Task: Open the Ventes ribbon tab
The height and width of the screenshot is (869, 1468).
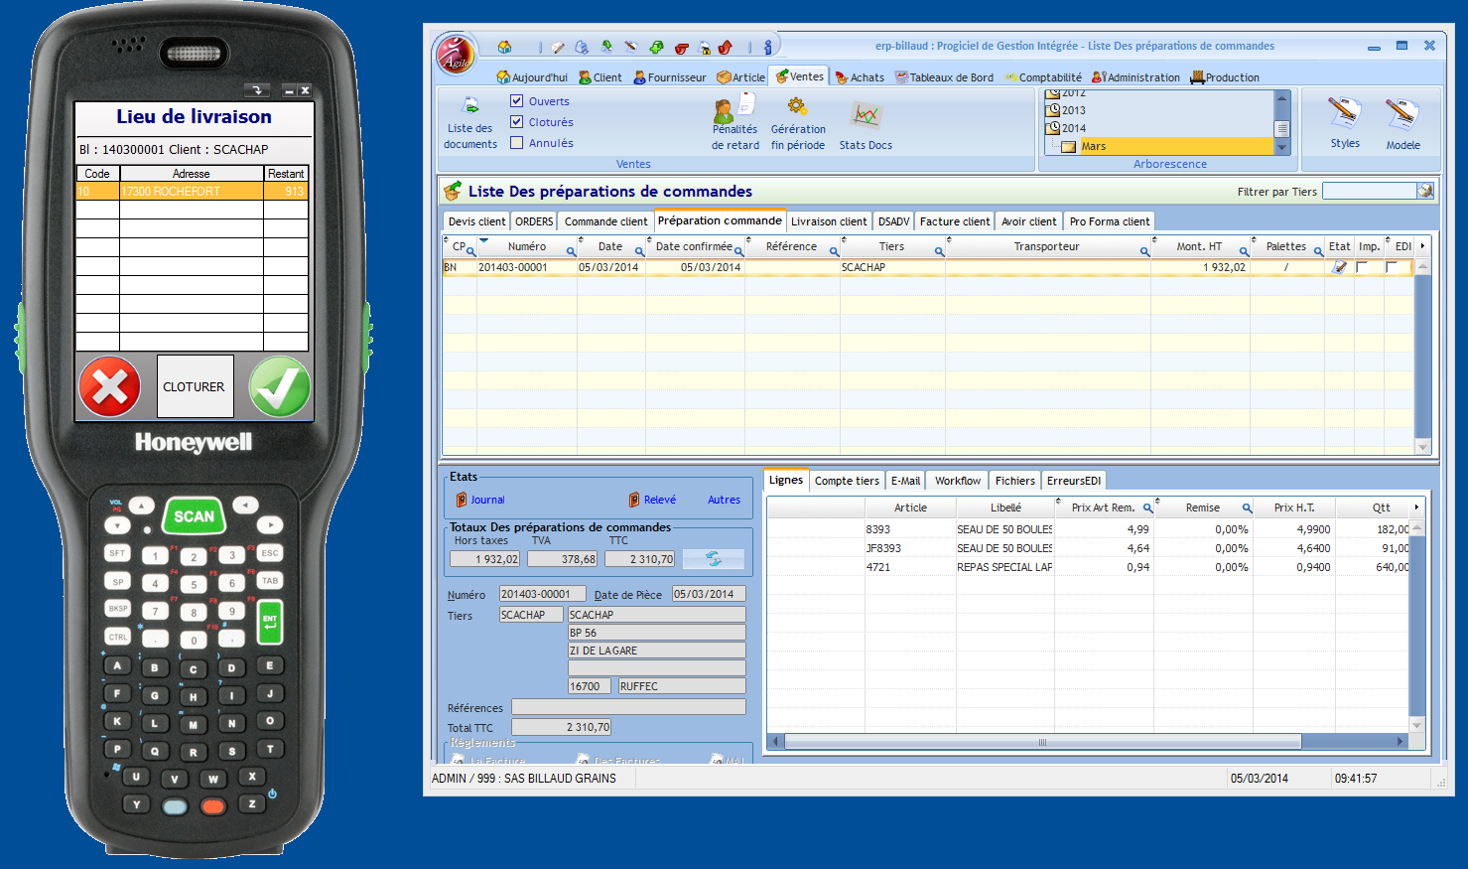Action: pos(799,76)
